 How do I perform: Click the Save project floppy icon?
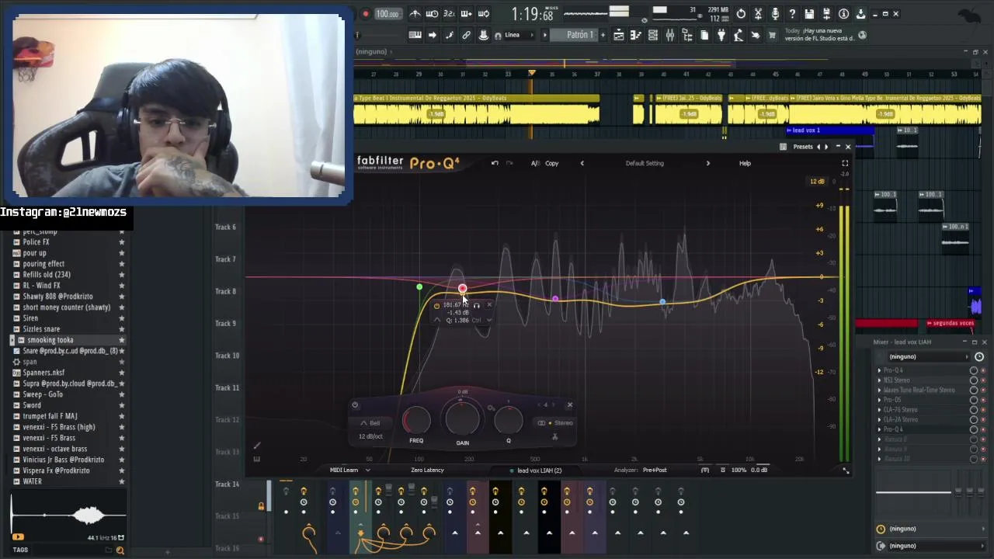pyautogui.click(x=809, y=14)
